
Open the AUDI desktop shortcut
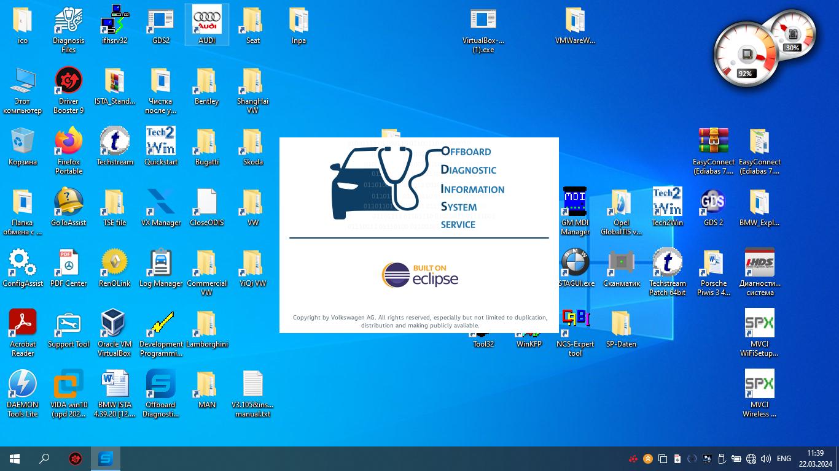(207, 23)
